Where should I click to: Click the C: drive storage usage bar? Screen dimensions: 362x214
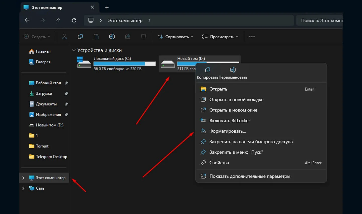click(125, 64)
